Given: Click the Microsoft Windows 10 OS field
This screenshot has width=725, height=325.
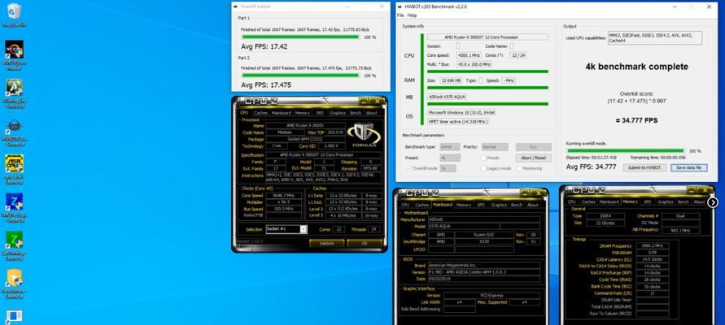Looking at the screenshot, I should click(462, 113).
